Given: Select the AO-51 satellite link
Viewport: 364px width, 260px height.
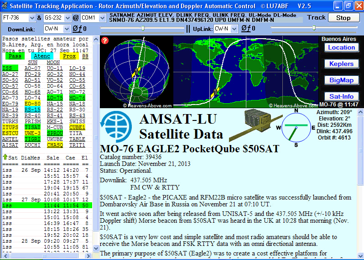Looking at the screenshot, I should pos(32,80).
